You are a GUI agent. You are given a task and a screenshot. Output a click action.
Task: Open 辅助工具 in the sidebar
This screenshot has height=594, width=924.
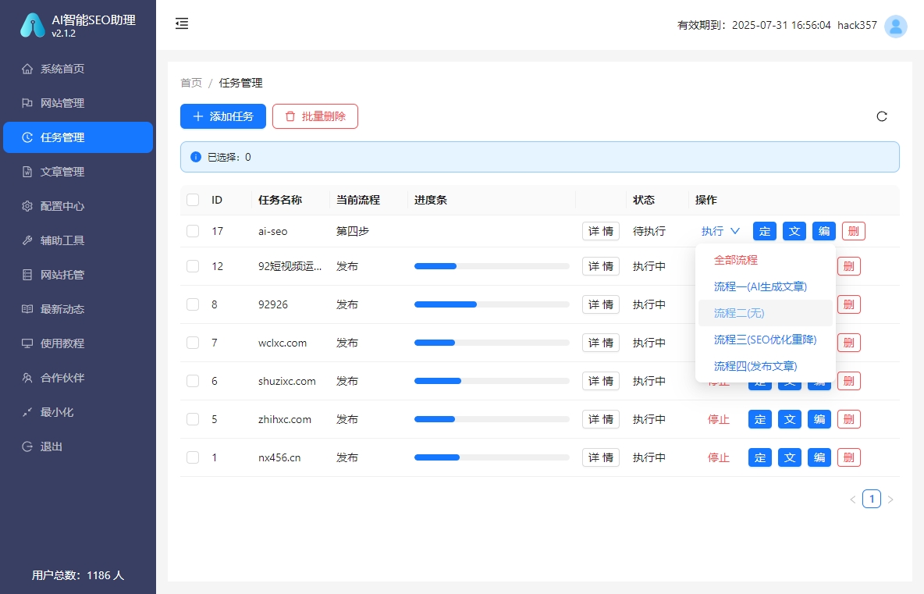pyautogui.click(x=78, y=240)
